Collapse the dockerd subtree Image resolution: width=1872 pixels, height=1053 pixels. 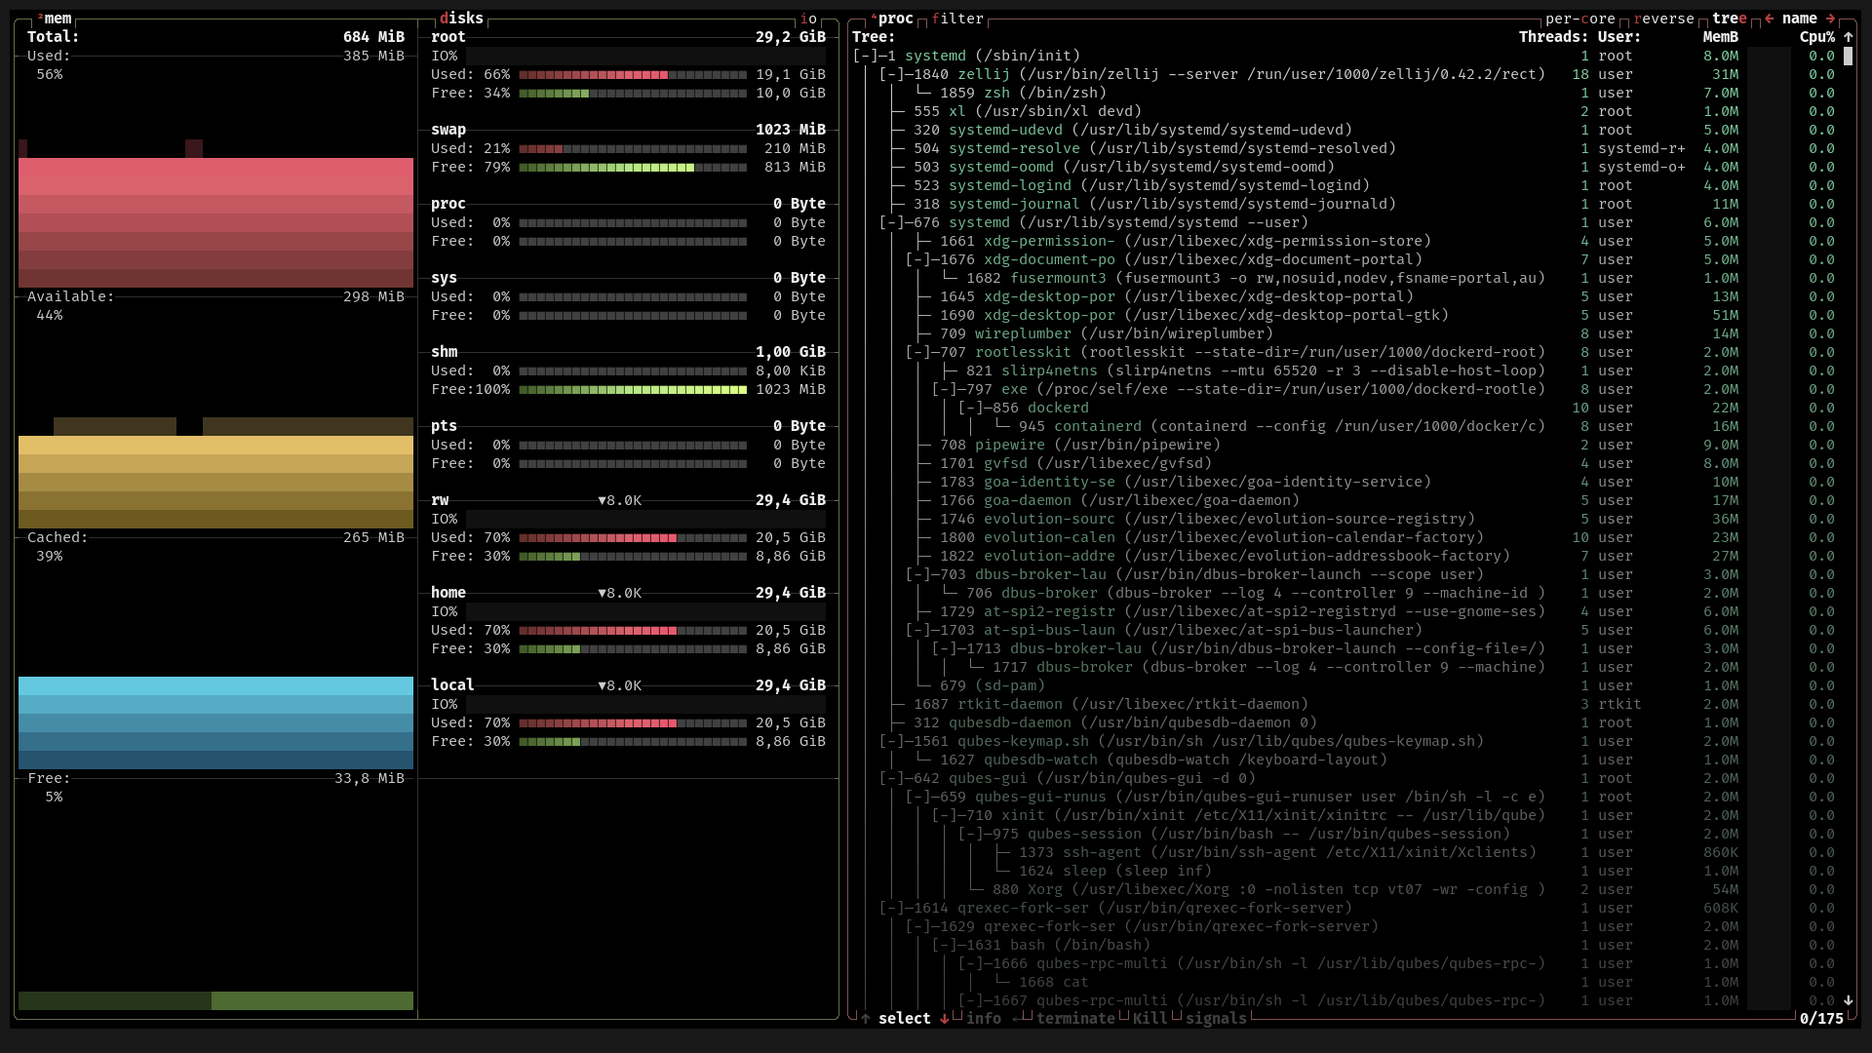pyautogui.click(x=972, y=408)
